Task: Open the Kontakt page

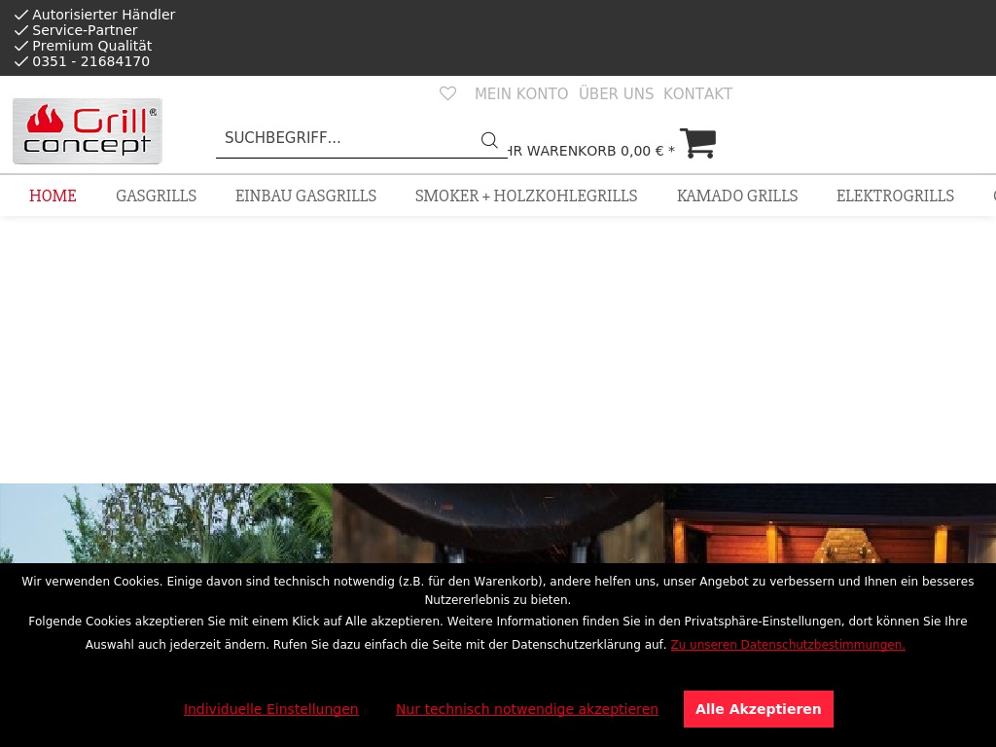Action: 697,94
